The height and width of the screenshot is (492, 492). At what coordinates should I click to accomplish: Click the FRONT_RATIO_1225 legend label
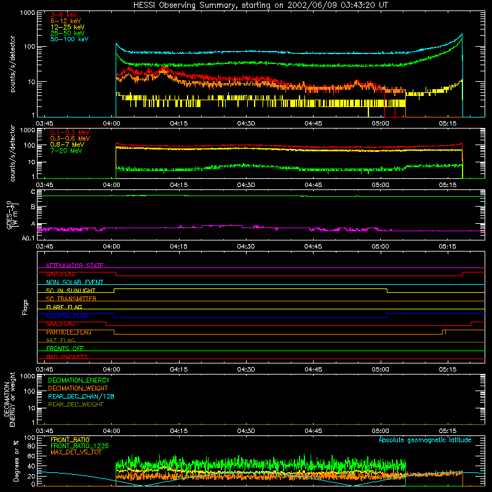pyautogui.click(x=79, y=446)
